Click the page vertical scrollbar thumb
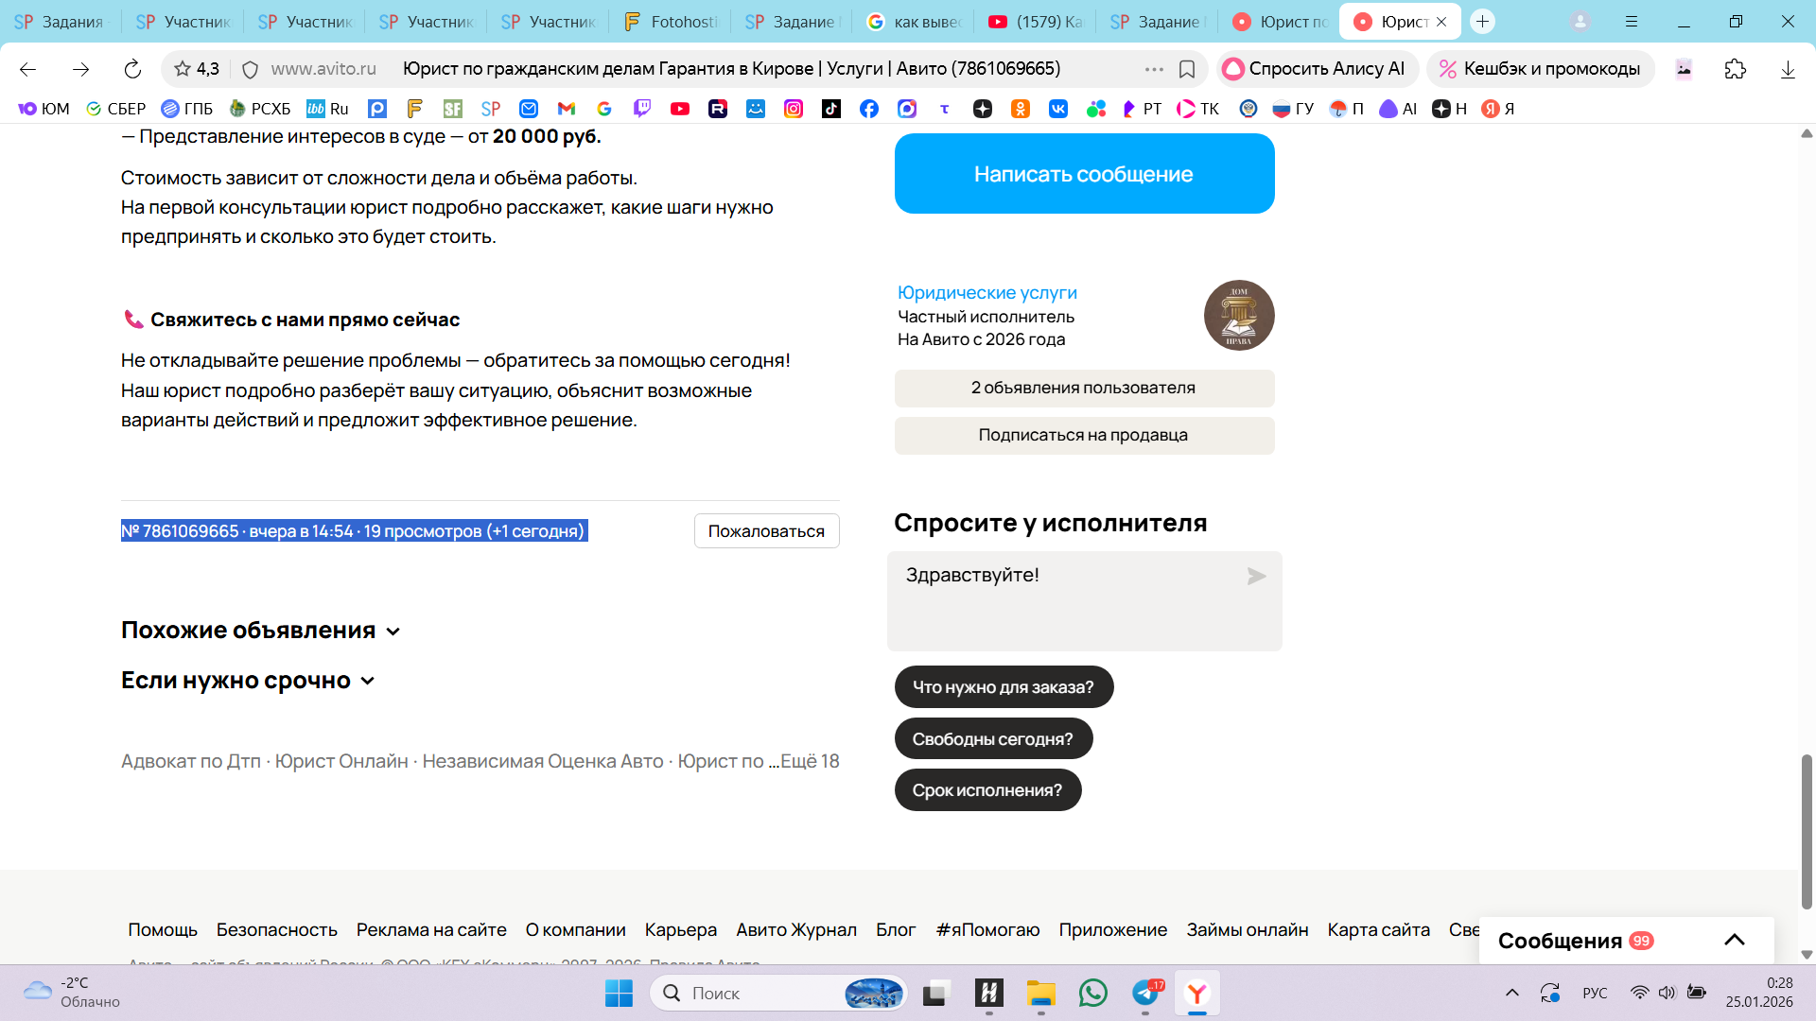The image size is (1816, 1021). click(x=1806, y=832)
